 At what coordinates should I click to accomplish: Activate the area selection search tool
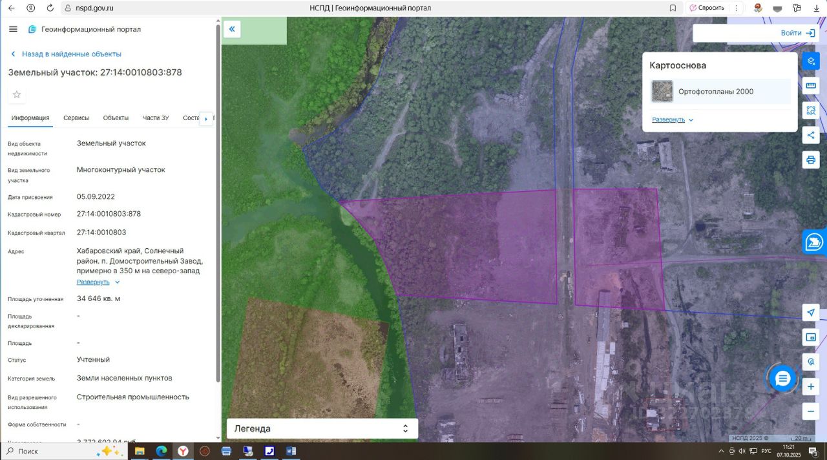[x=811, y=110]
